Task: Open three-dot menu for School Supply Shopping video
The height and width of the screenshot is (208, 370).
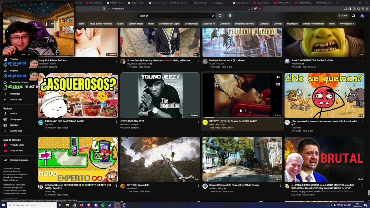Action: click(199, 61)
